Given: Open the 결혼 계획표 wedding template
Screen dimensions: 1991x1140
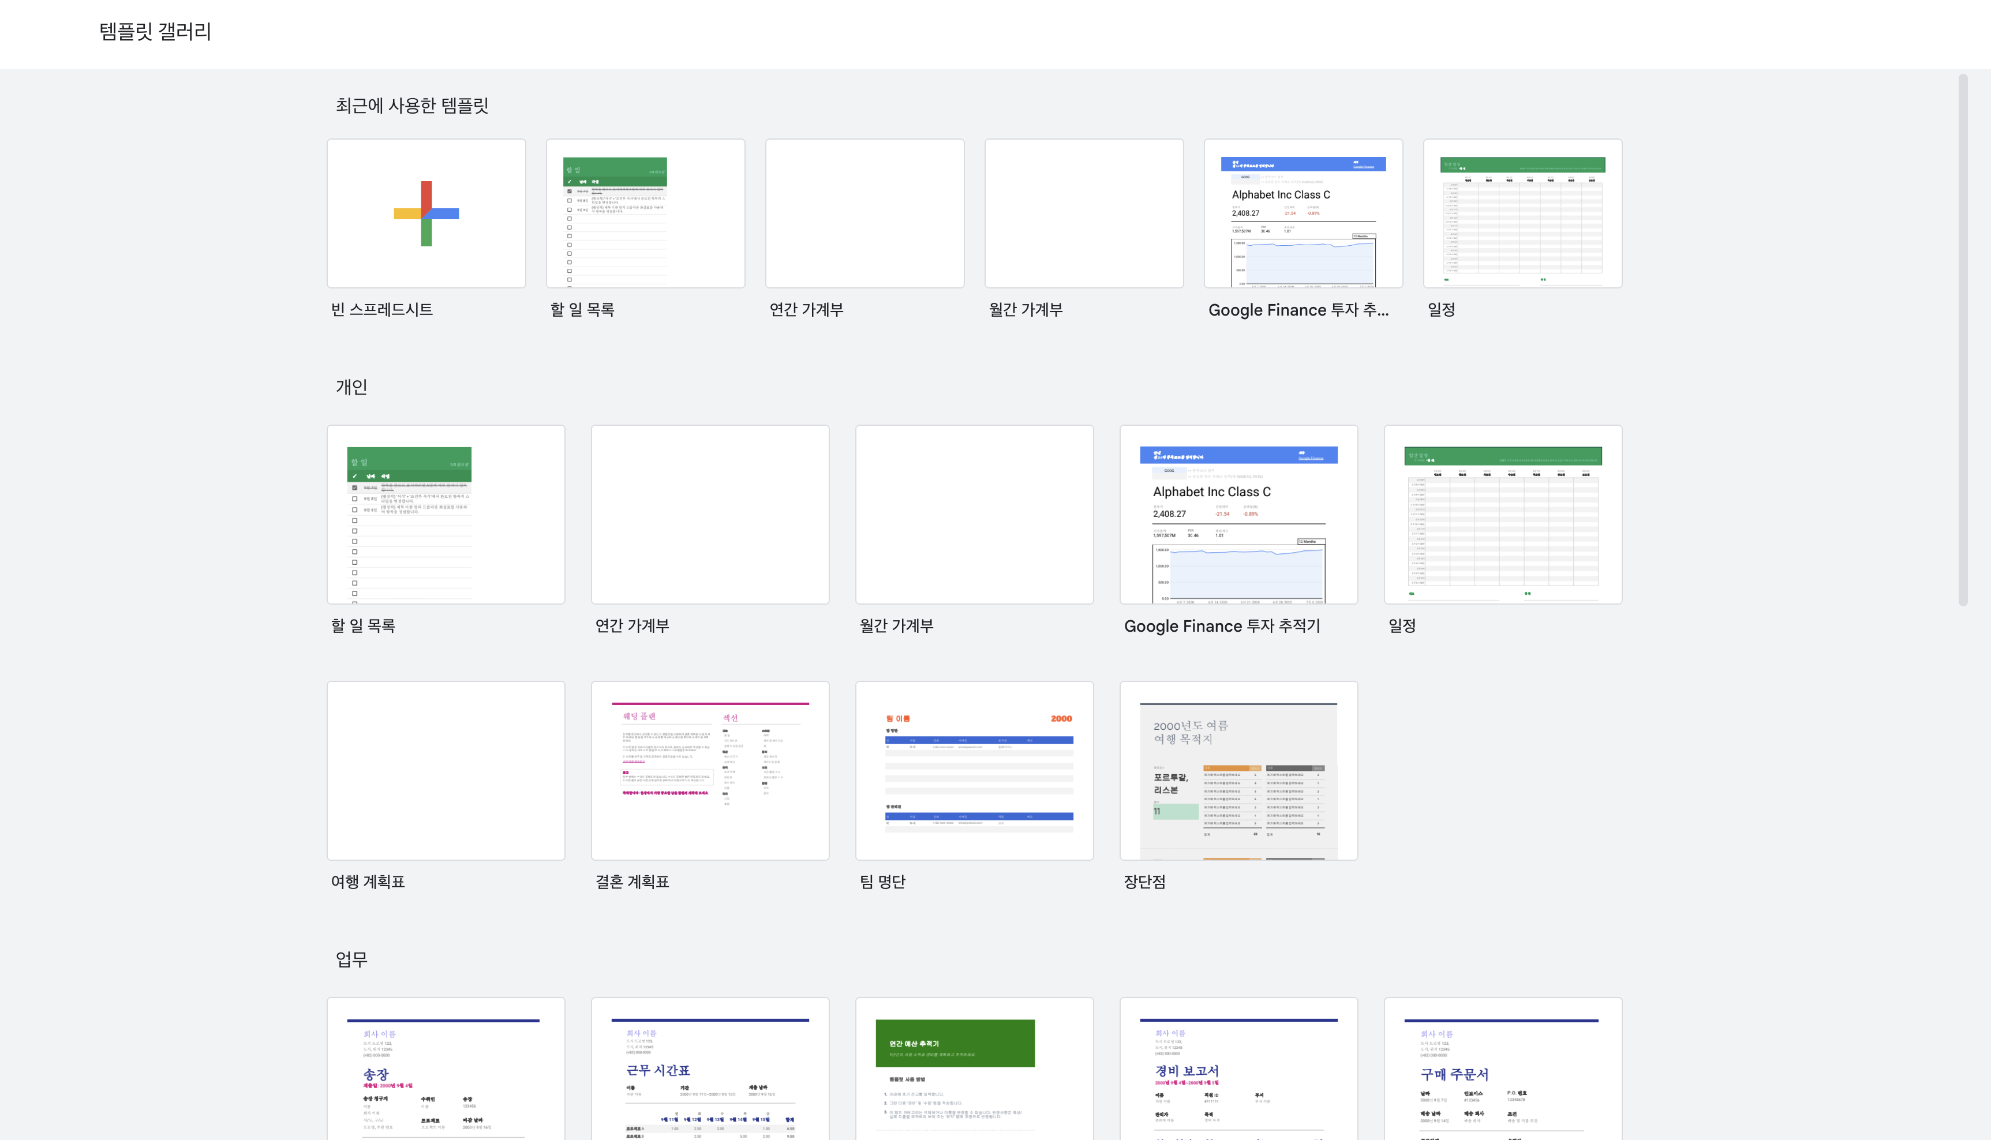Looking at the screenshot, I should pyautogui.click(x=710, y=770).
